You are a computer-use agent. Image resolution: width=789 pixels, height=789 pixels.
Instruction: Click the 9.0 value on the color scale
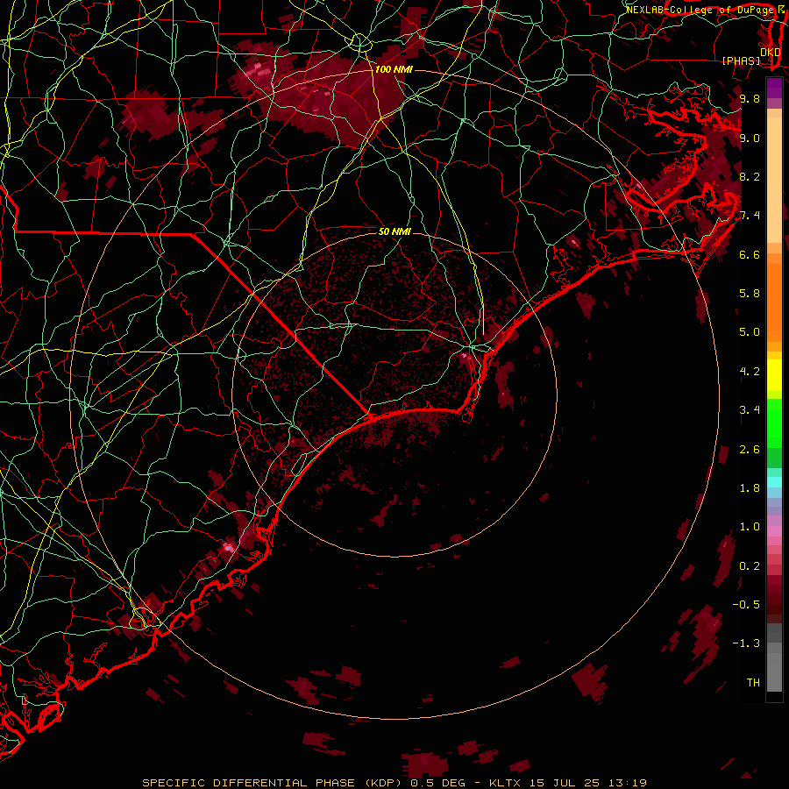pyautogui.click(x=750, y=138)
